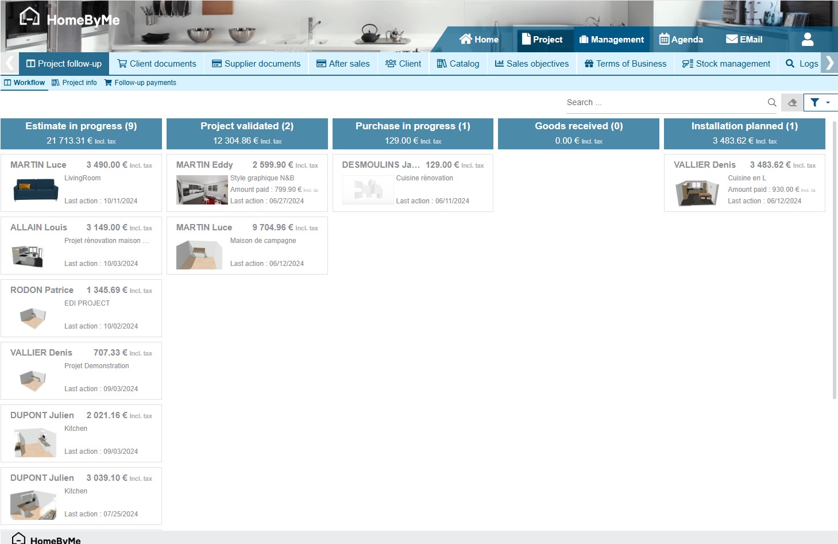Open the Project info sub-tab
The width and height of the screenshot is (838, 544).
coord(74,83)
